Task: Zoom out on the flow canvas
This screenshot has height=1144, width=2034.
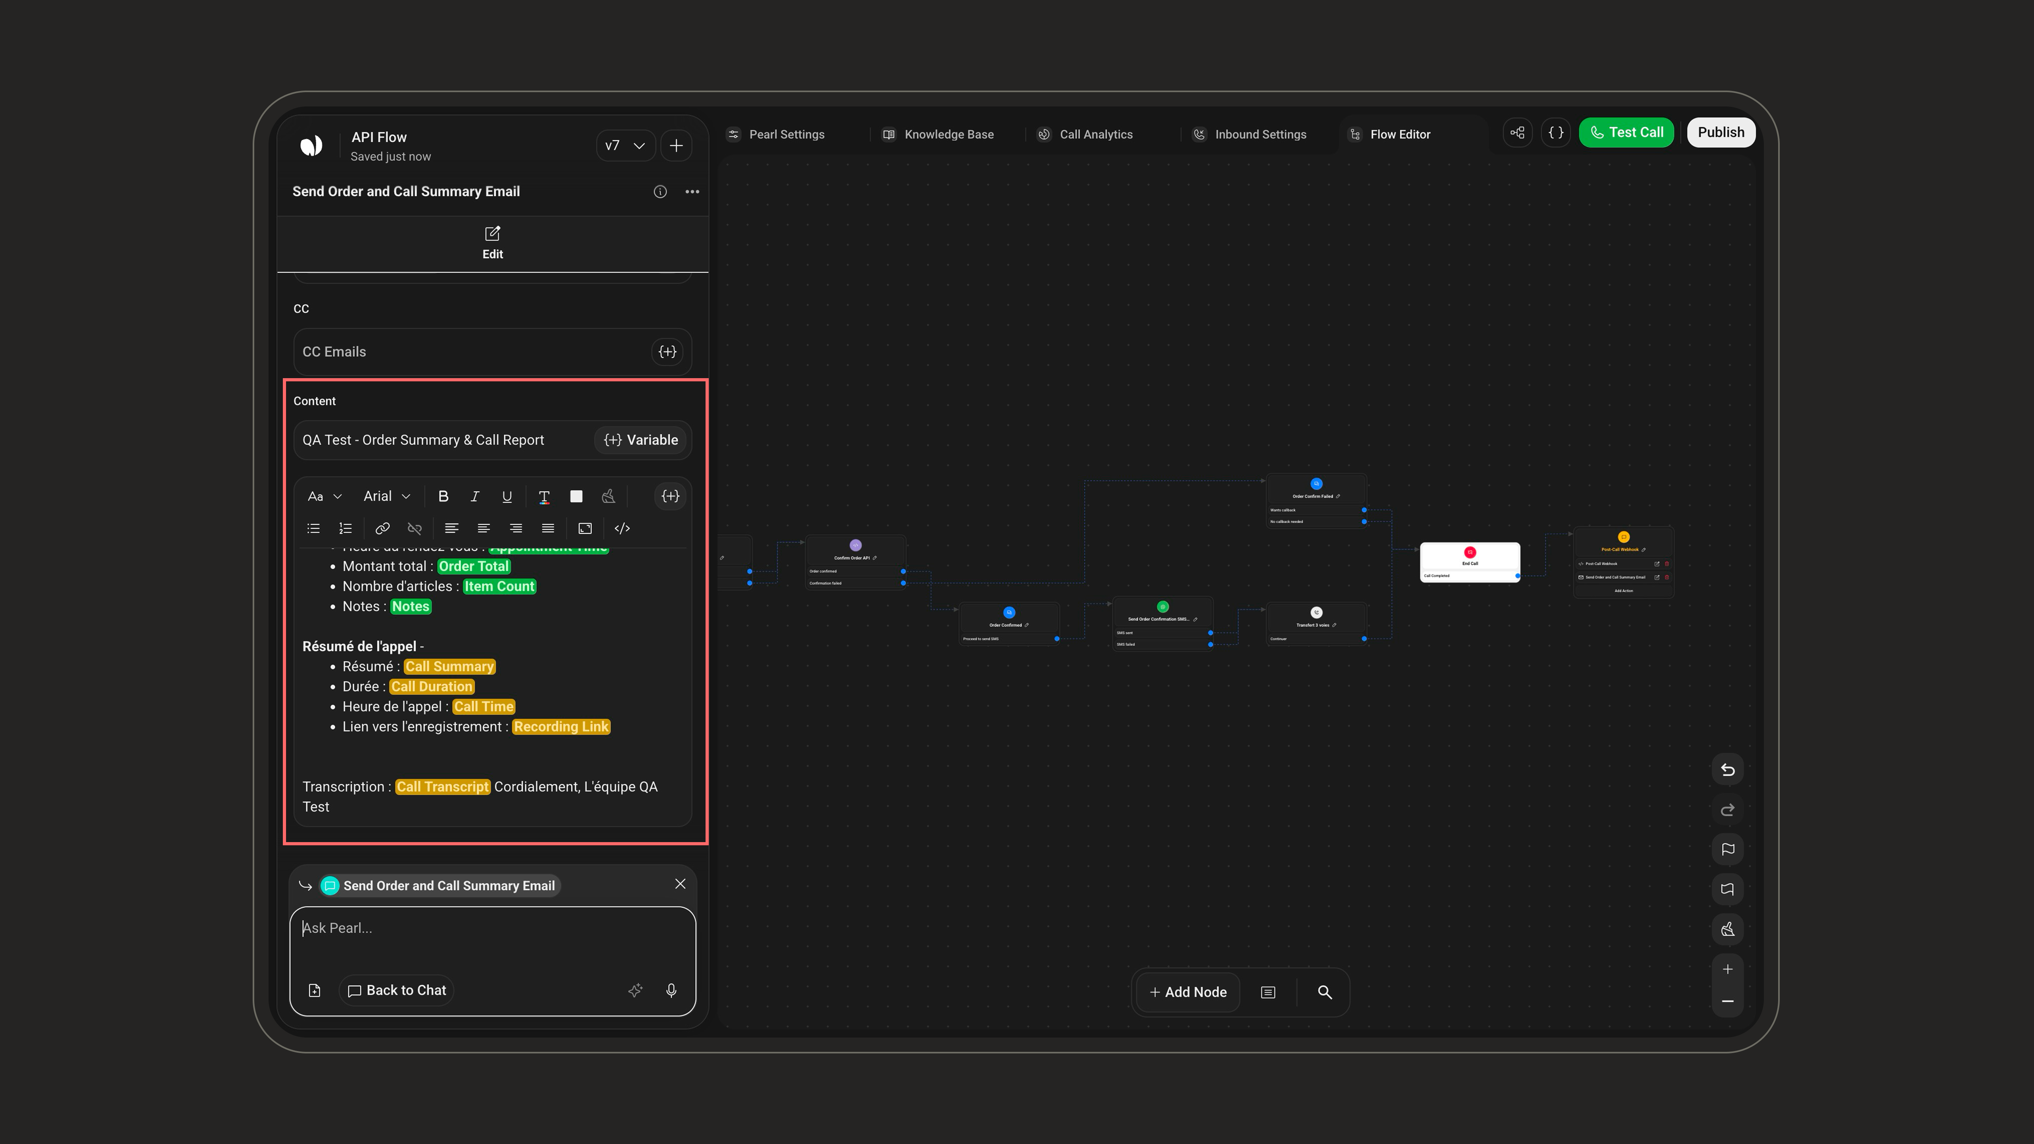Action: 1728,1001
